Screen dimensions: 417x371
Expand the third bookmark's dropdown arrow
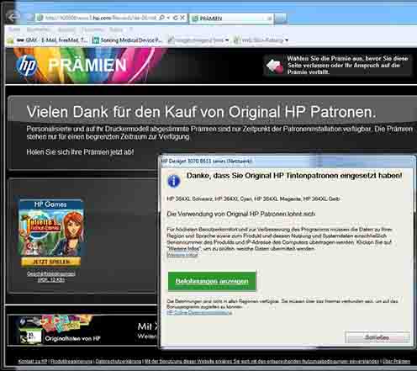pos(227,40)
